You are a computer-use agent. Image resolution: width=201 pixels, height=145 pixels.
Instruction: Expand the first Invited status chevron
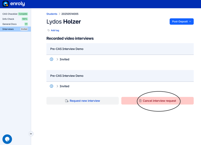(x=57, y=59)
